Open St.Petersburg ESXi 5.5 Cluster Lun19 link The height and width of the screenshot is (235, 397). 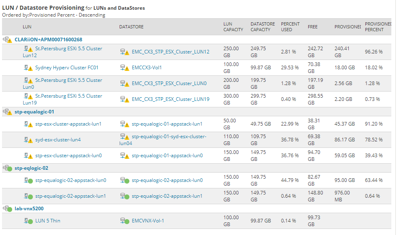(x=62, y=99)
